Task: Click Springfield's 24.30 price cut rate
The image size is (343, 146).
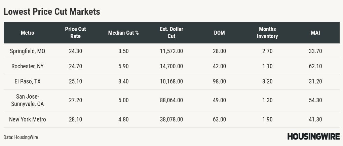Action: 75,51
